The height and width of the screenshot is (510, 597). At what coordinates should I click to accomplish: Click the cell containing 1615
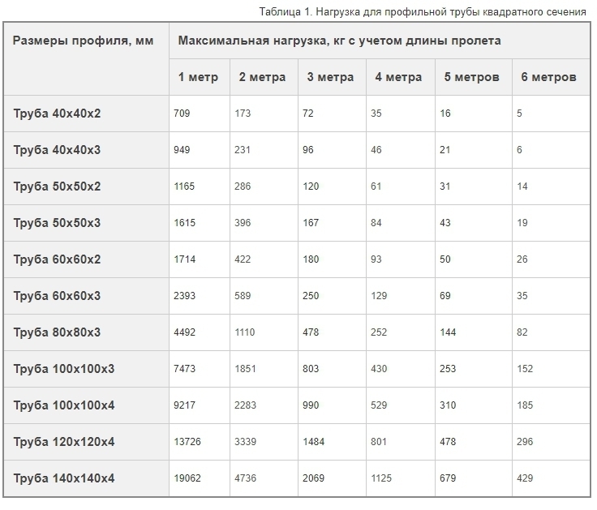click(x=184, y=223)
